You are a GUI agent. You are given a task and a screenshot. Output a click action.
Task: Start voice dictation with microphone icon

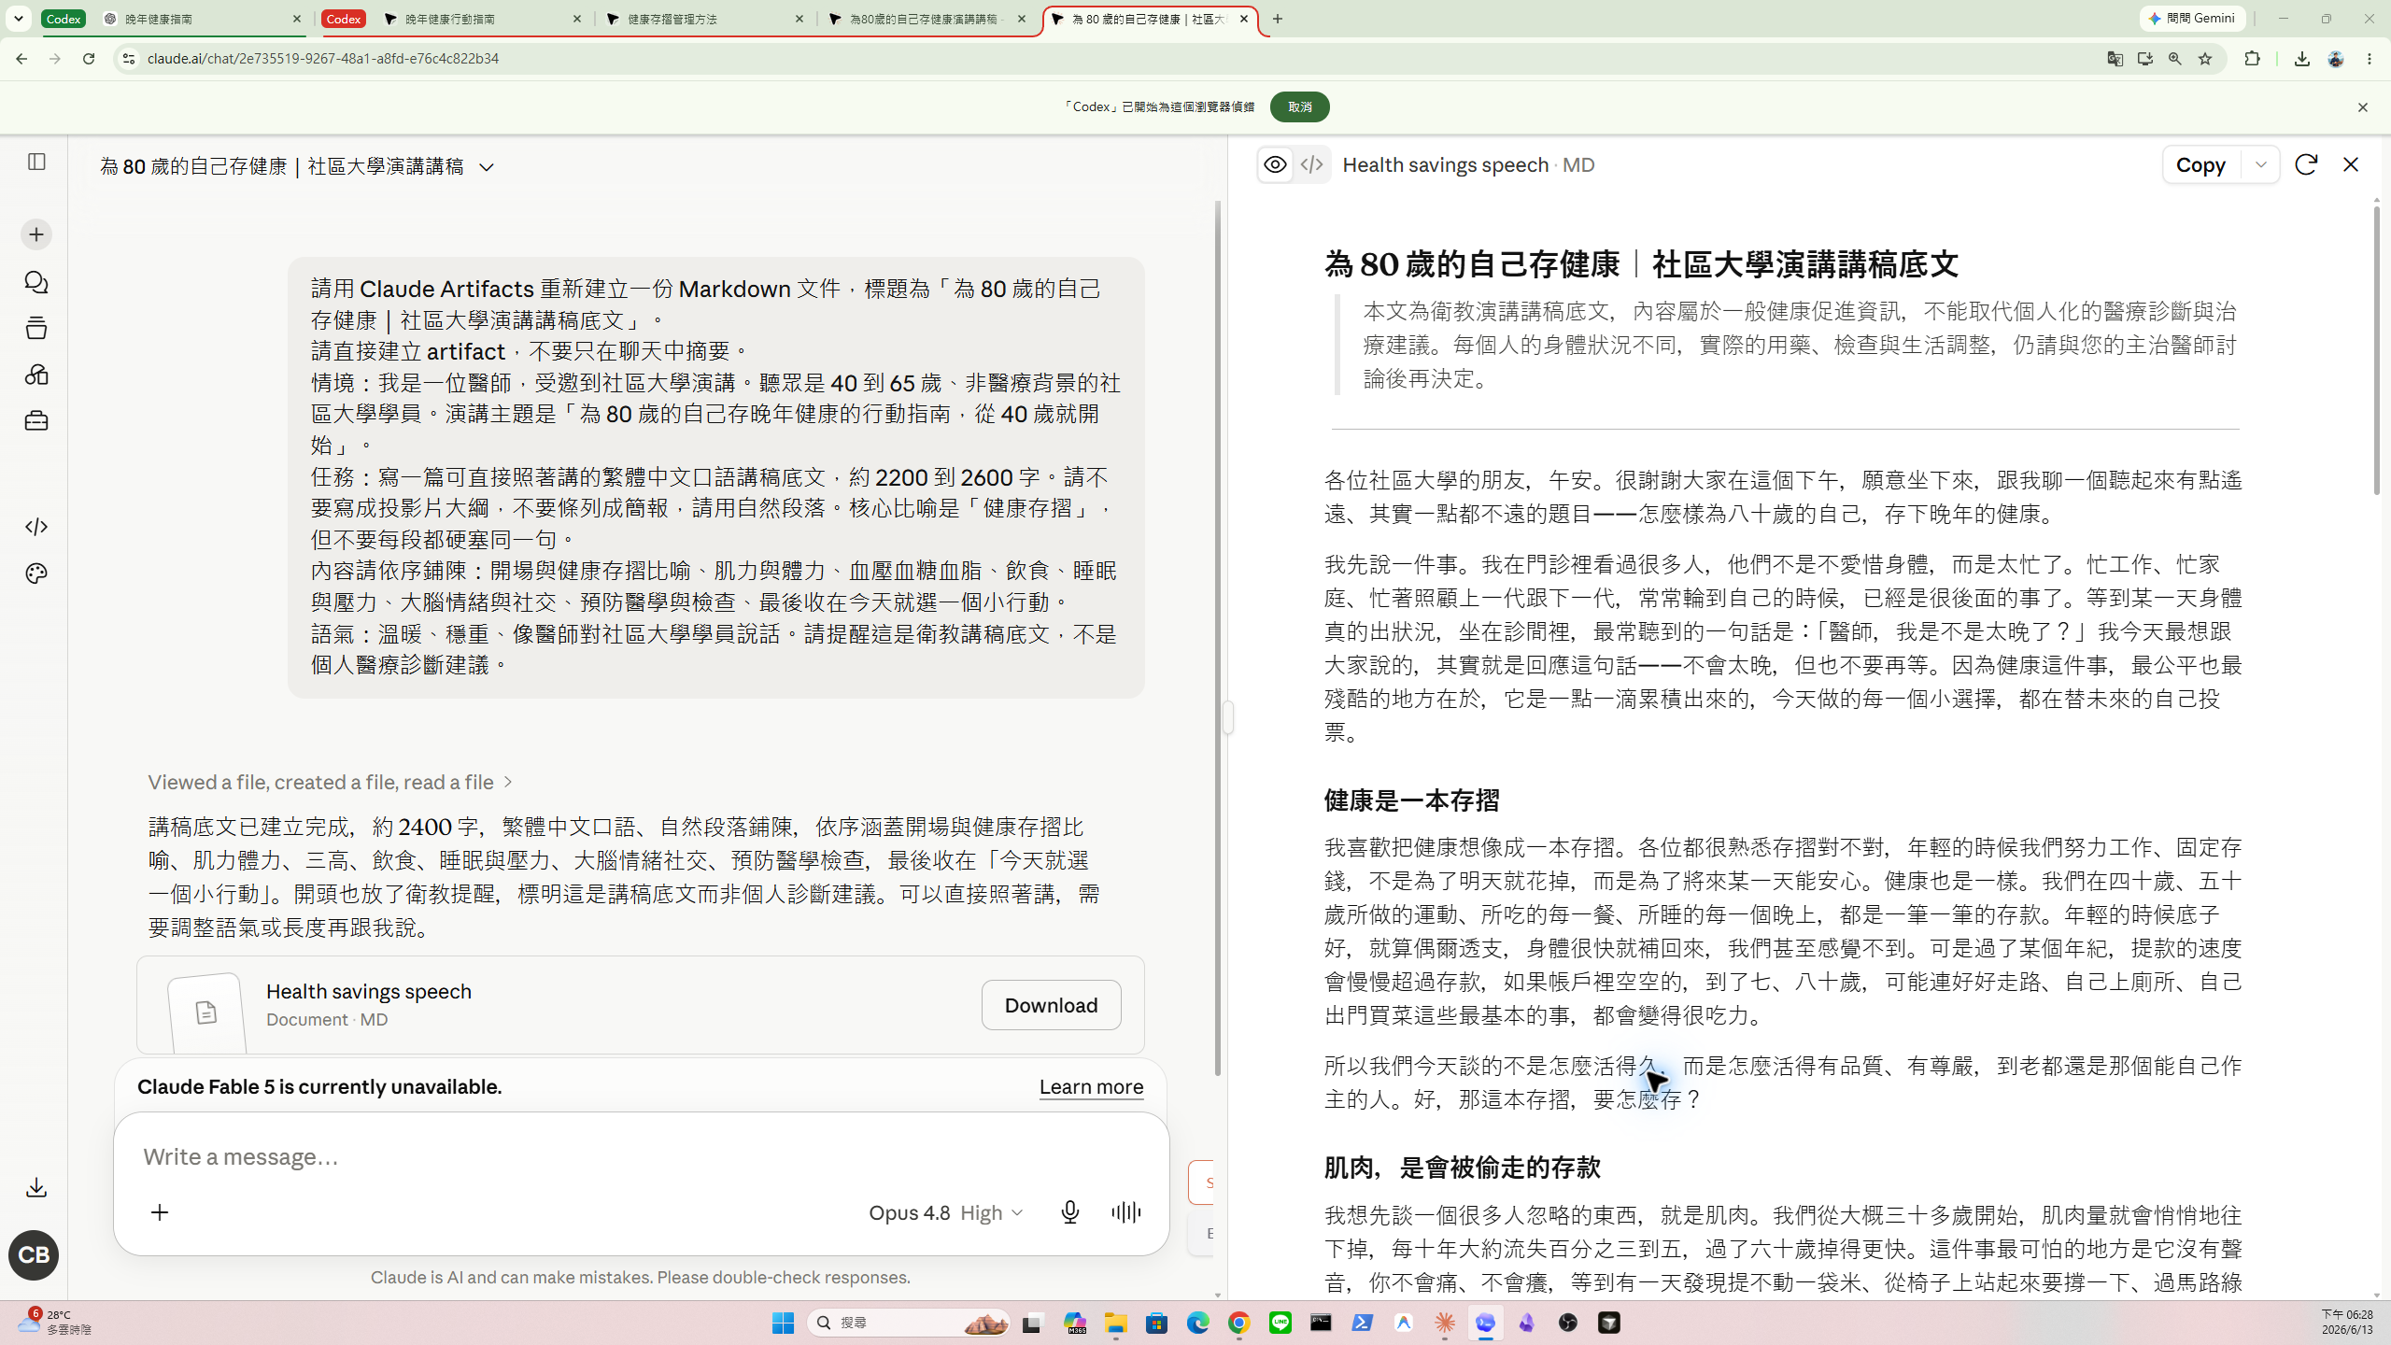(1070, 1212)
